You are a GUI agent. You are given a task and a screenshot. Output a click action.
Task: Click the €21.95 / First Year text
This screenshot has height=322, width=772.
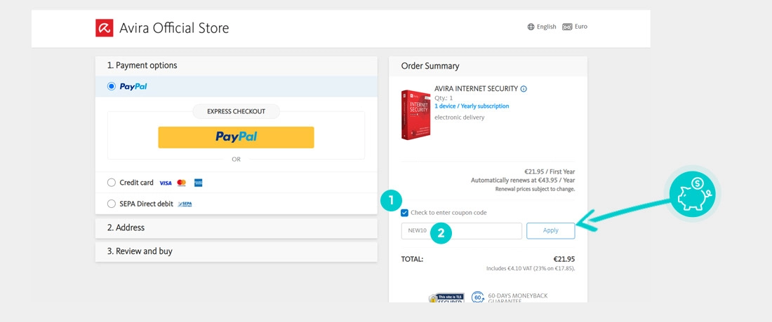pyautogui.click(x=550, y=171)
